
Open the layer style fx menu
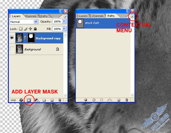tap(21, 100)
